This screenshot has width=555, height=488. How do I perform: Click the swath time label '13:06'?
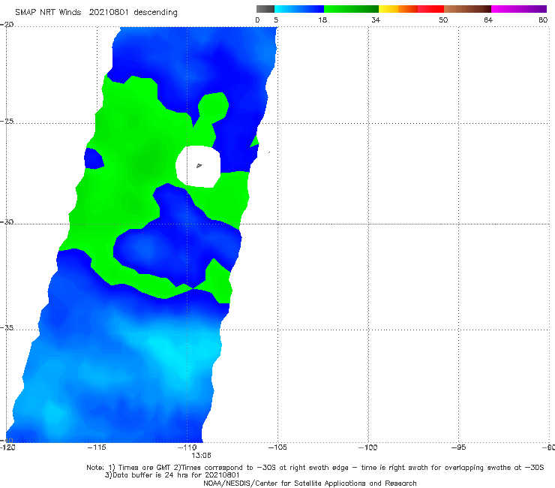click(201, 455)
